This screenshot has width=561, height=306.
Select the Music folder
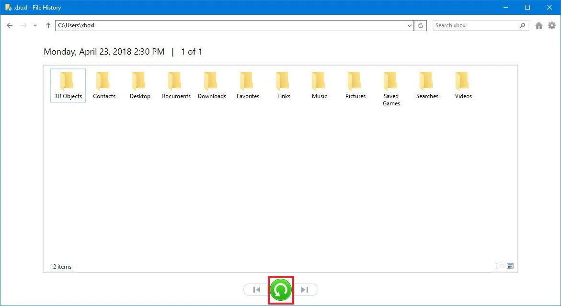[320, 85]
